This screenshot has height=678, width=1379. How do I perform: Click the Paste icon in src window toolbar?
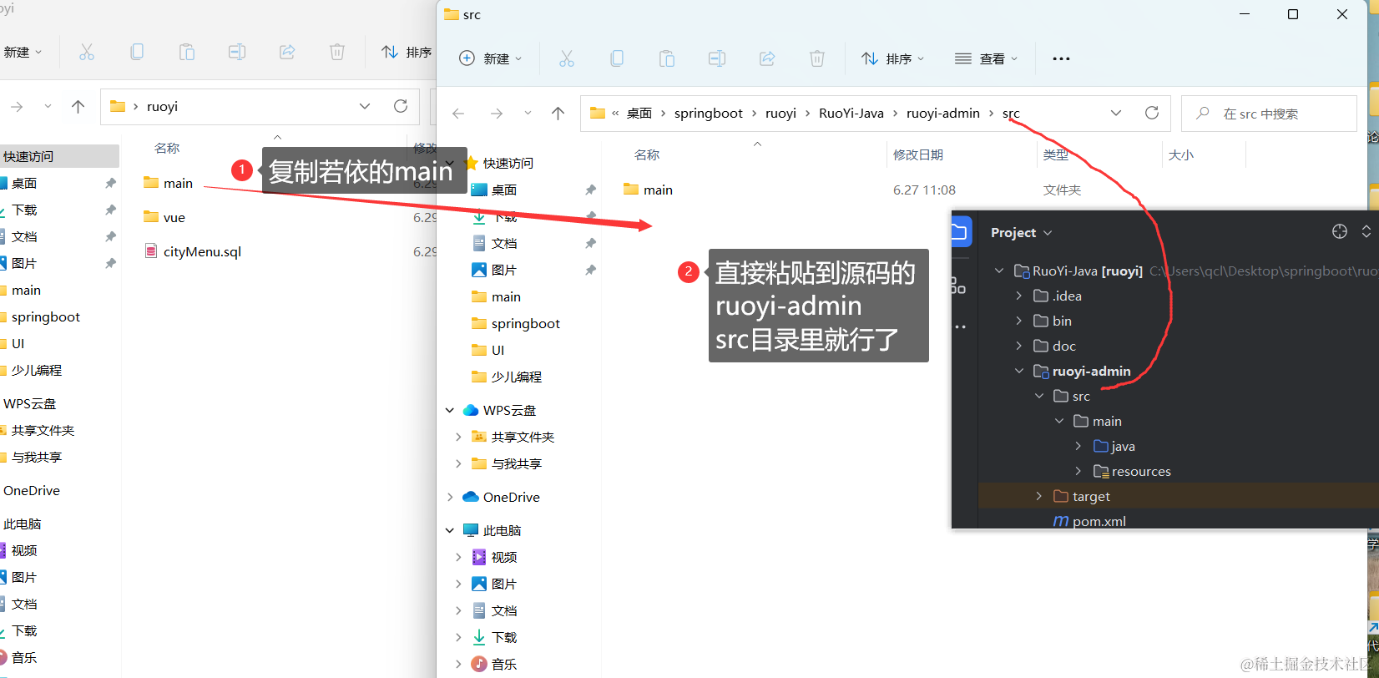pyautogui.click(x=667, y=58)
